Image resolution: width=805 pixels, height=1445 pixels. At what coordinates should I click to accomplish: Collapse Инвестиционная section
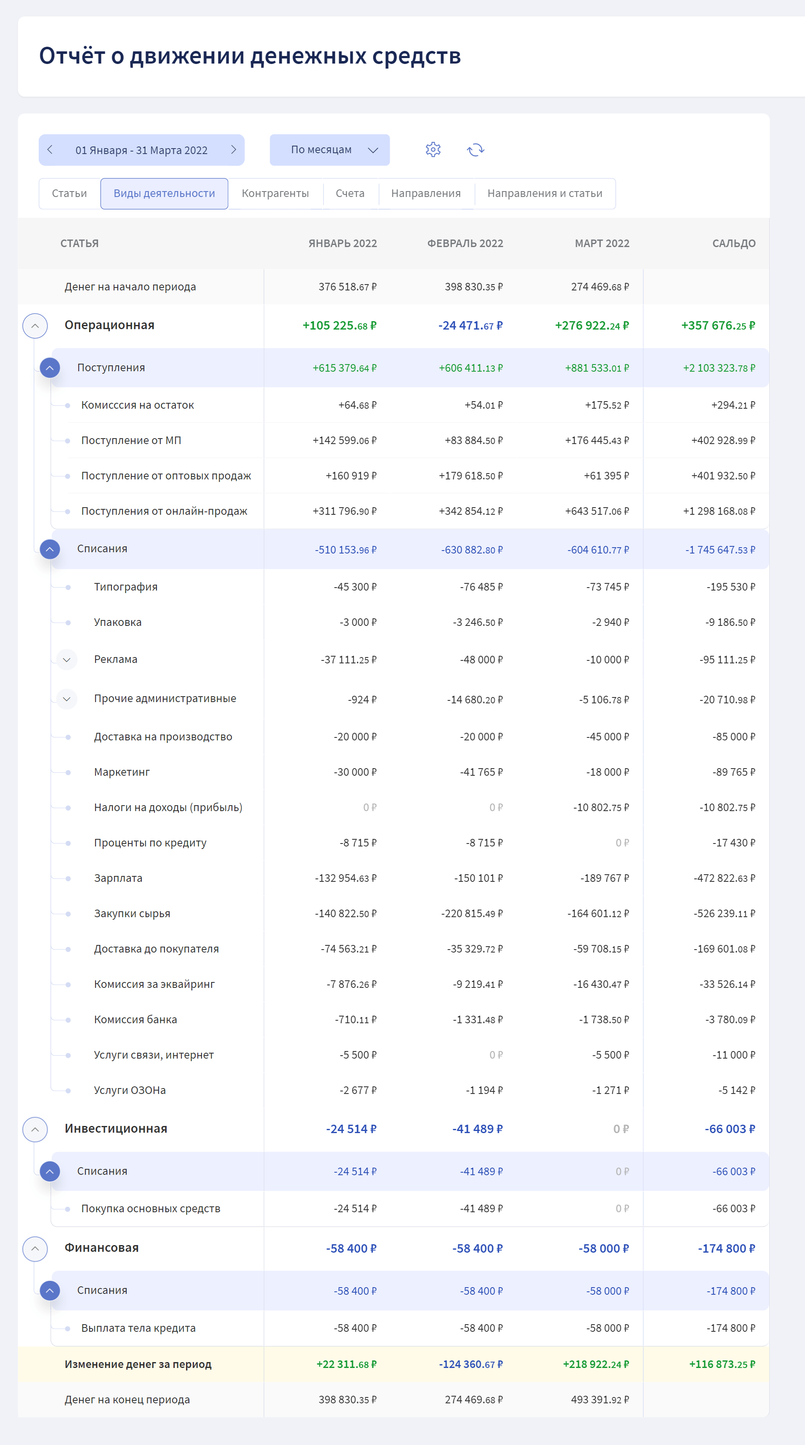(x=35, y=1129)
